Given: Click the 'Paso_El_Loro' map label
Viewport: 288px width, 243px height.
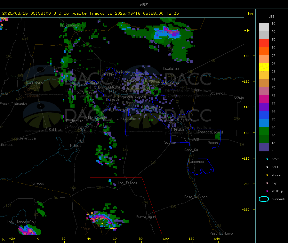Looking at the screenshot, I should [x=221, y=233].
